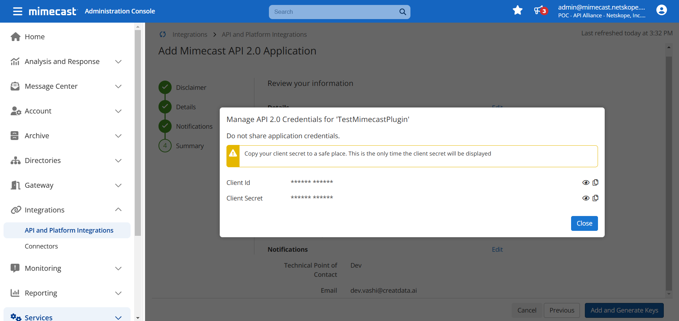Expand the Gateway menu chevron
679x321 pixels.
click(119, 185)
